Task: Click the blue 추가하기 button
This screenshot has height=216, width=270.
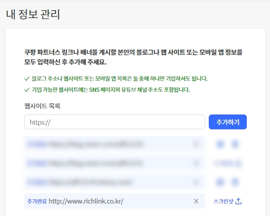Action: coord(228,122)
